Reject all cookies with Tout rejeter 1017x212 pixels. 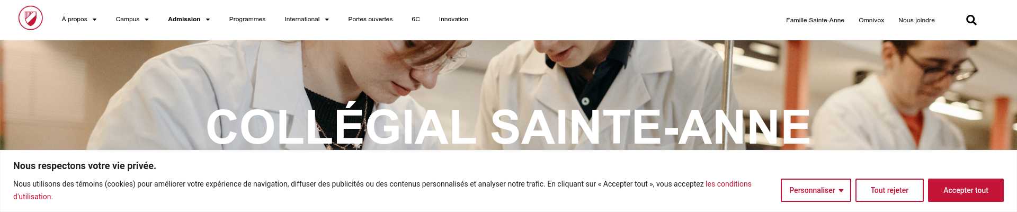[x=889, y=190]
